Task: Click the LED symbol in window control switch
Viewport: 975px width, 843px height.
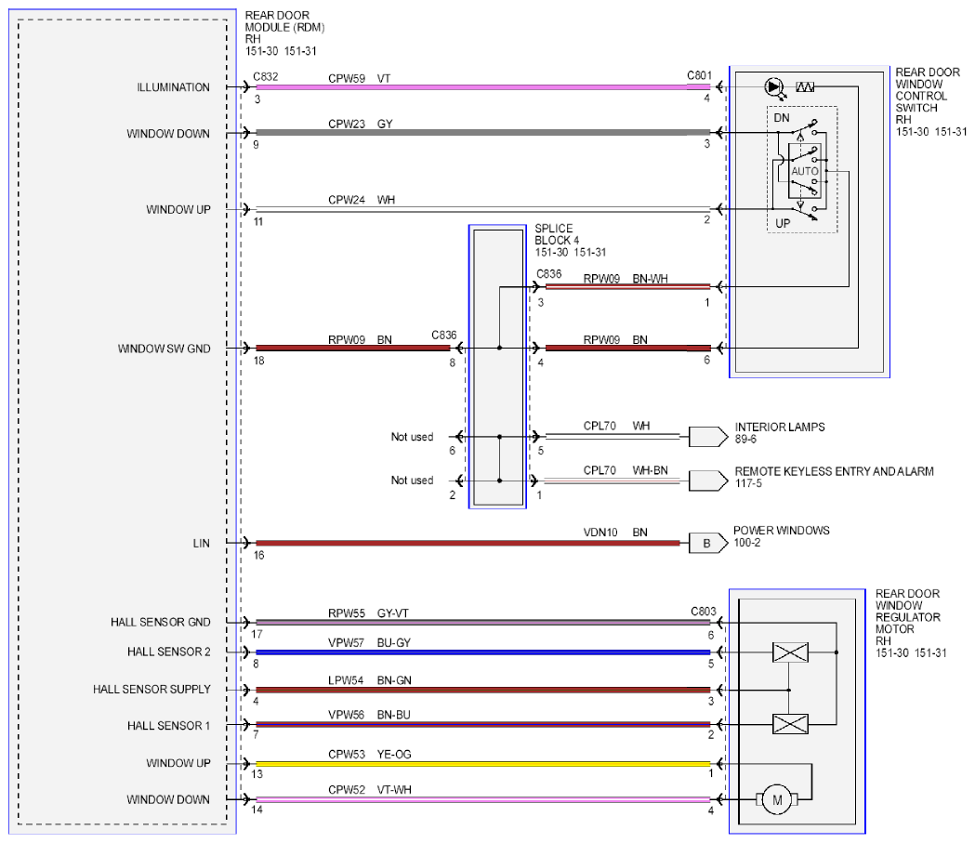Action: (774, 87)
